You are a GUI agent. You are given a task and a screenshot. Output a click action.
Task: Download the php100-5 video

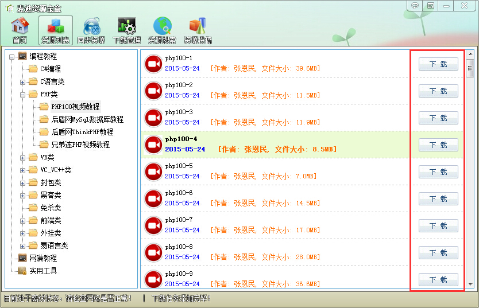click(438, 171)
